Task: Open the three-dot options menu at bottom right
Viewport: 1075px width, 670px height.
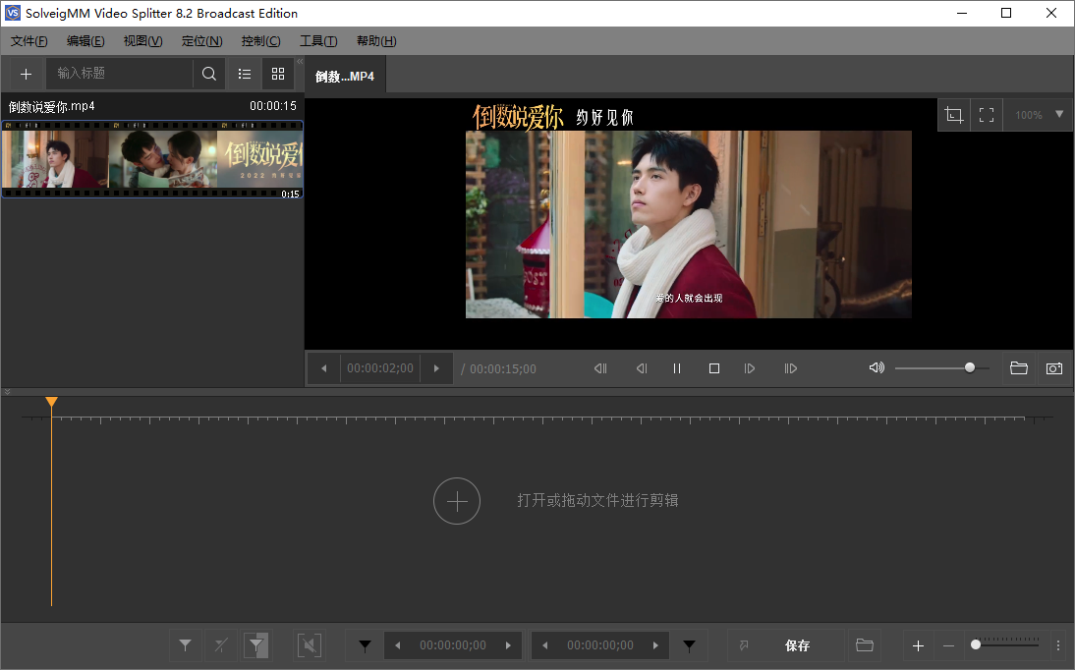Action: coord(1058,645)
